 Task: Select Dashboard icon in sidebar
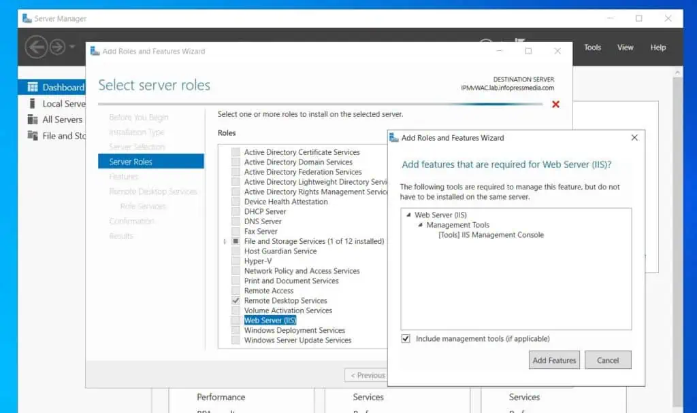click(x=33, y=87)
